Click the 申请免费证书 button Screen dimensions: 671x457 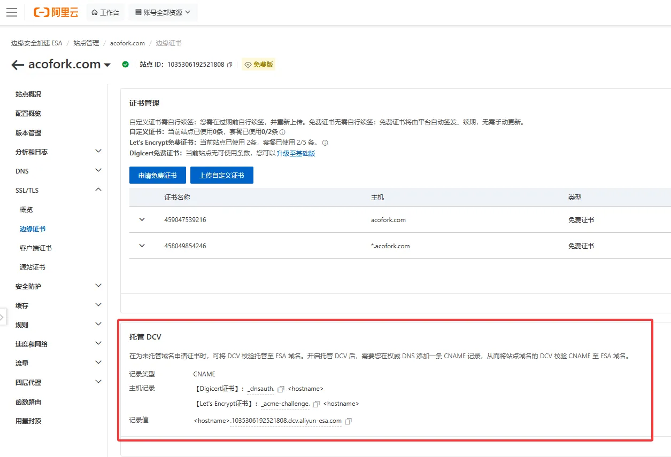[157, 175]
